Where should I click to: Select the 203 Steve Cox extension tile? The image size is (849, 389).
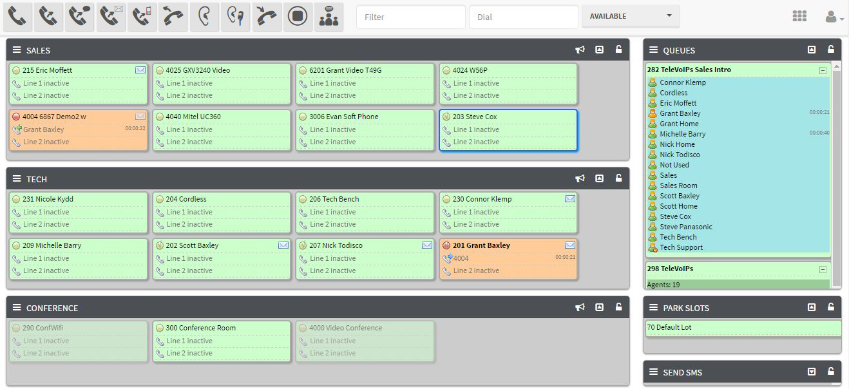coord(508,129)
